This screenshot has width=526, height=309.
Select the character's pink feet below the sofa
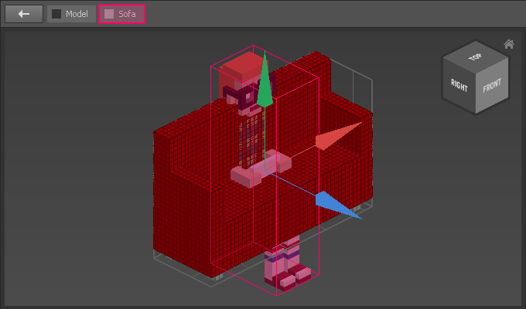[x=285, y=267]
